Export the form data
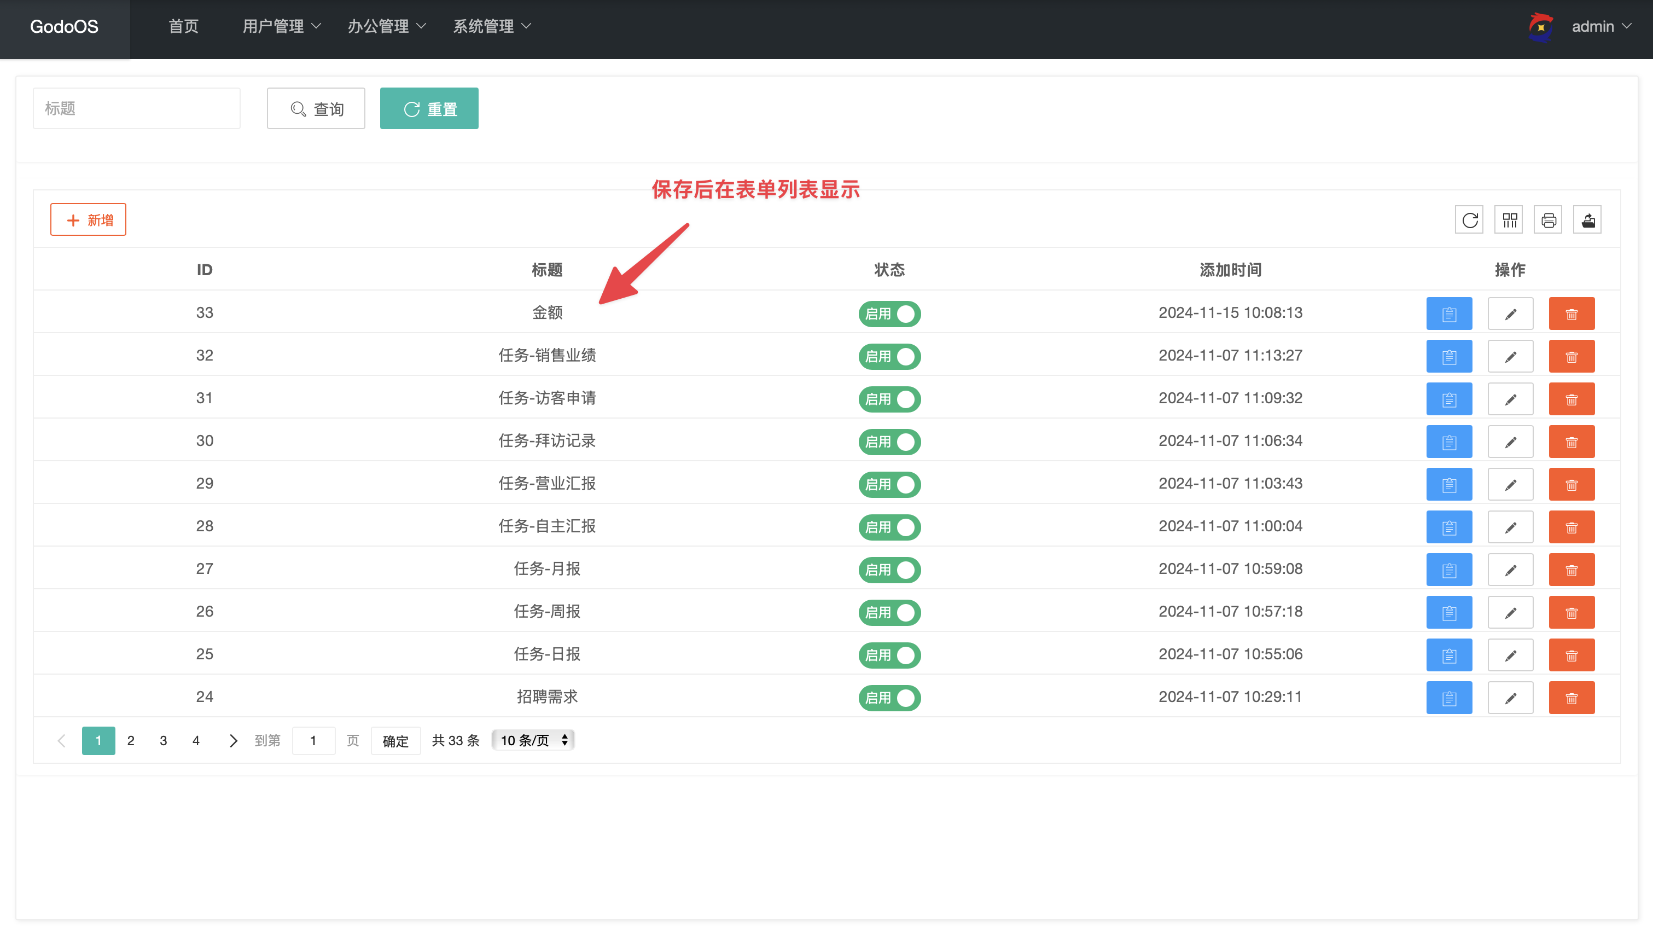This screenshot has height=940, width=1653. point(1588,219)
